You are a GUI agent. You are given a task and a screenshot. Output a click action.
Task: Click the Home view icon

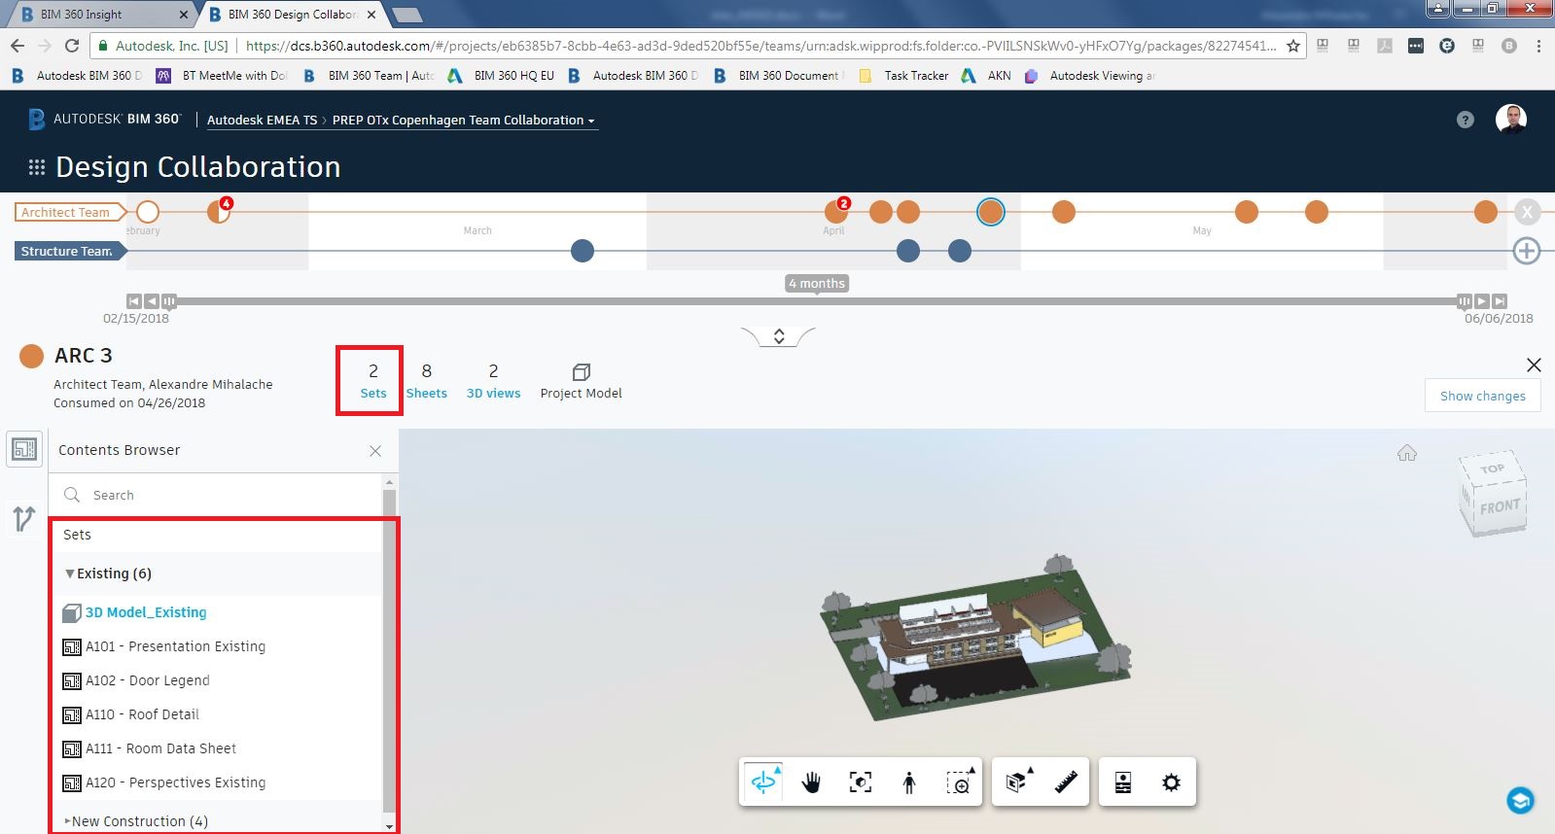click(x=1407, y=453)
